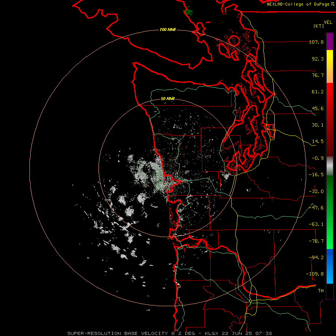
Task: Click the -109.8 legend value
Action: 315,274
